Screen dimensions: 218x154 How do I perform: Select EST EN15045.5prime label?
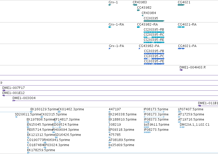(40, 125)
